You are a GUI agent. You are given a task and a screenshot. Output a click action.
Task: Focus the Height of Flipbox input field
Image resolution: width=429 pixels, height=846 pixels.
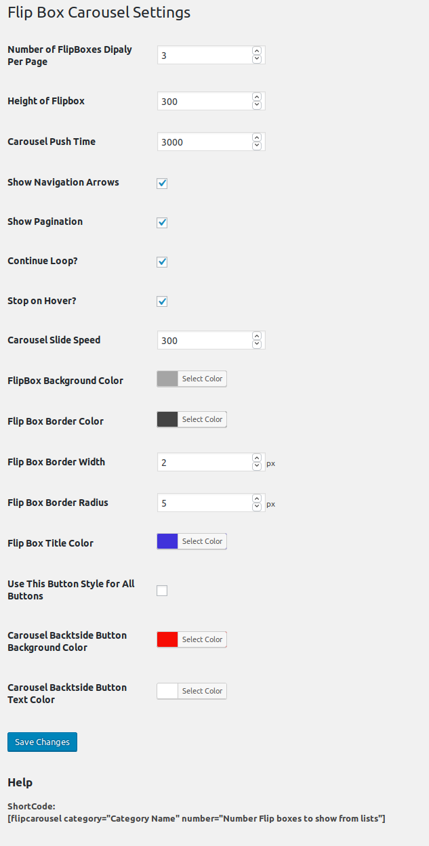[x=203, y=102]
